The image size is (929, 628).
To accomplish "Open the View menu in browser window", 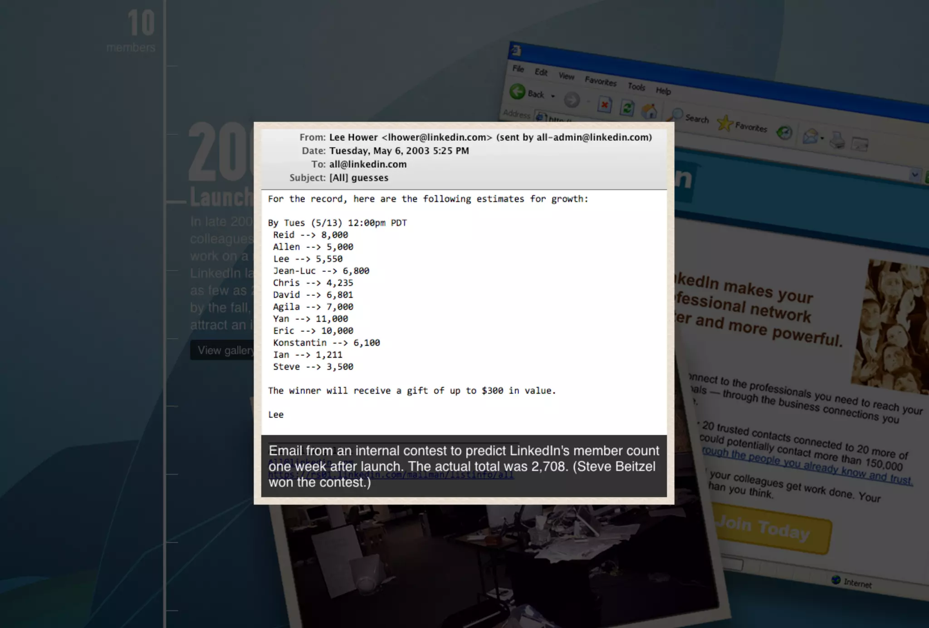I will click(566, 76).
